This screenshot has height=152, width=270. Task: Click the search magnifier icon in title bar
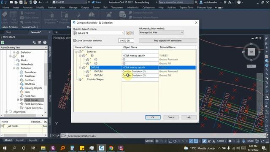(x=196, y=2)
